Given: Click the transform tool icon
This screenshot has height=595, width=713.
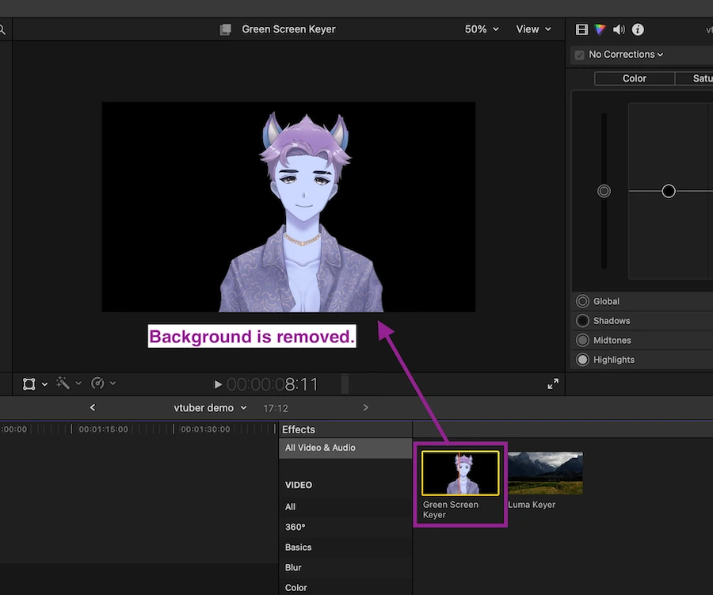Looking at the screenshot, I should [29, 384].
